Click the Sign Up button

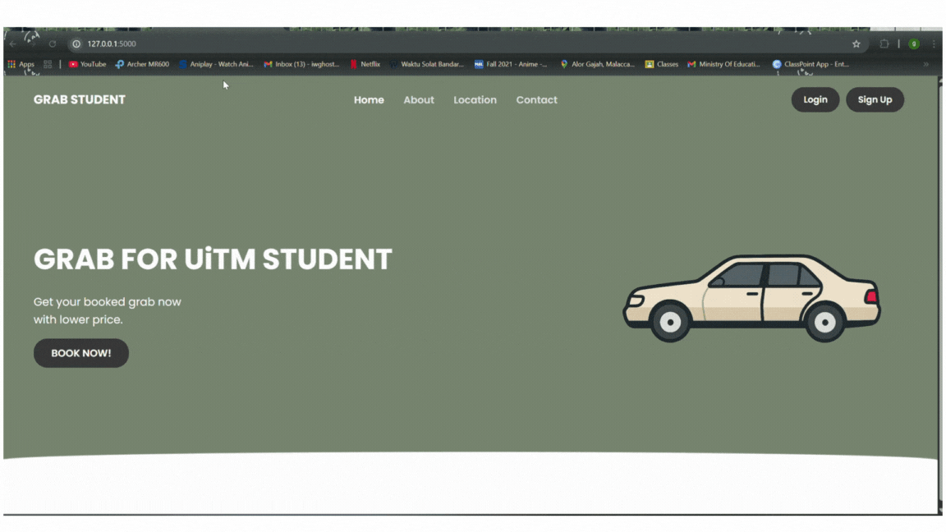875,99
